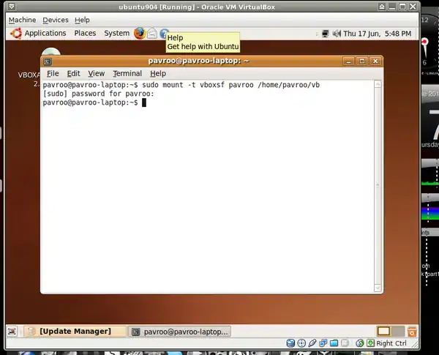439x355 pixels.
Task: Click the VirtualBox shared folders status icon
Action: pos(334,343)
